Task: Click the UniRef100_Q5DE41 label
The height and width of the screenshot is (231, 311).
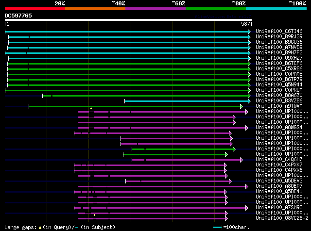Action: tap(279, 192)
